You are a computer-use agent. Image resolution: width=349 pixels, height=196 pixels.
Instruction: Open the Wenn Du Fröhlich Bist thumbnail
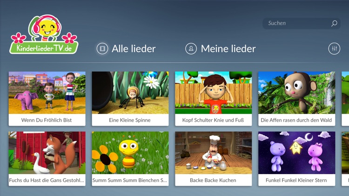click(x=47, y=93)
